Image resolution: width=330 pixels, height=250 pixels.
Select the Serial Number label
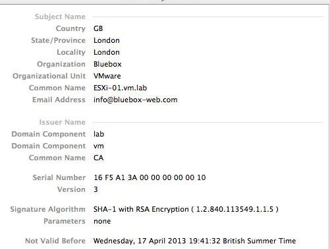[x=59, y=177]
